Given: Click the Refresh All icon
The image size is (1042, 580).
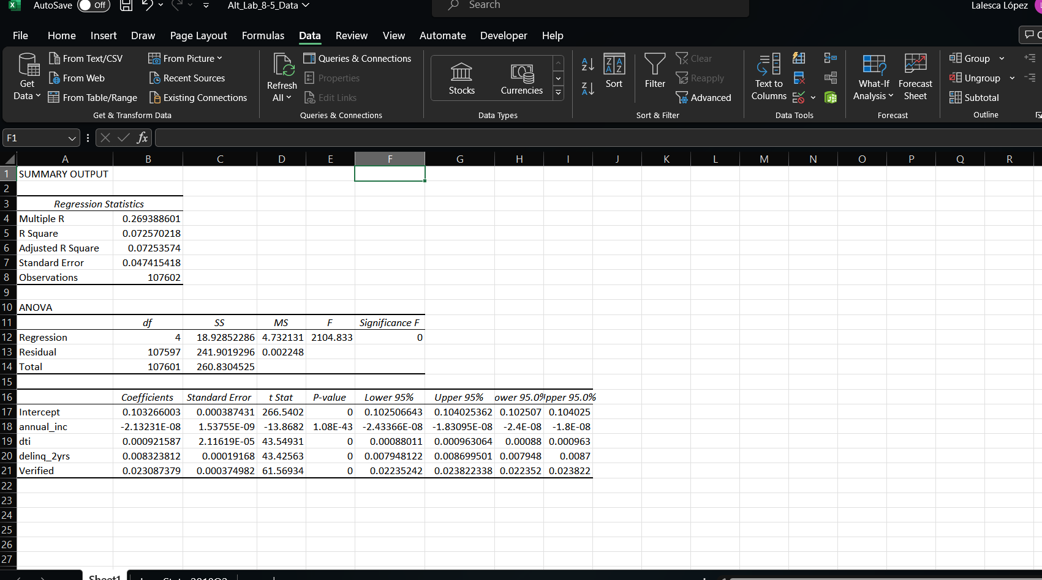Looking at the screenshot, I should point(283,65).
